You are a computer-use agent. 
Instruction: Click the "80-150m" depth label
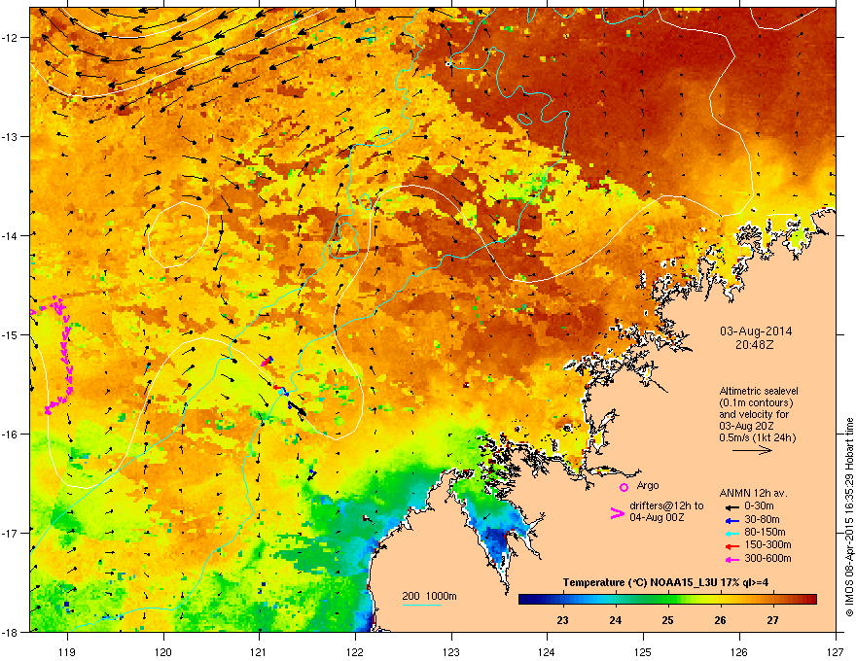click(x=765, y=532)
